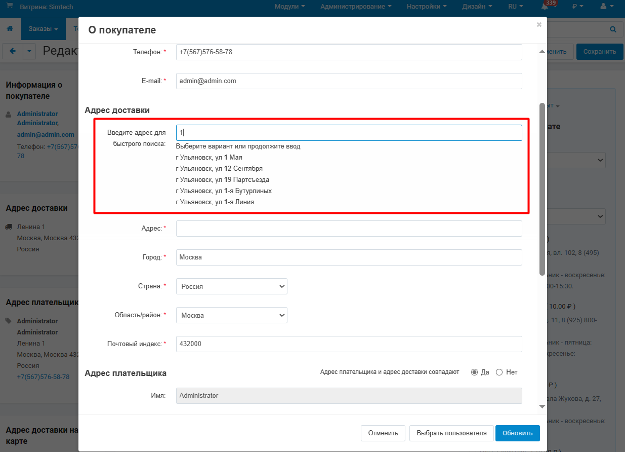Open the Заказы menu tab
Screen dimensions: 625x452
click(43, 29)
